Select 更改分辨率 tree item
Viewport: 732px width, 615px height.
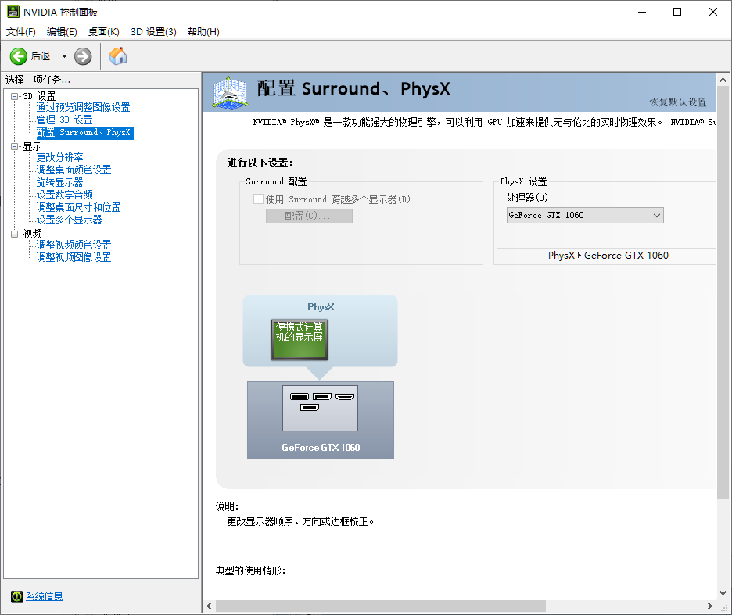point(59,157)
